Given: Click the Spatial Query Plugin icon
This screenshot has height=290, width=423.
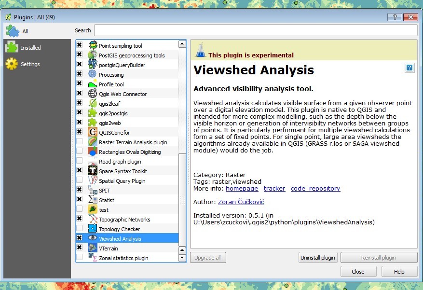Looking at the screenshot, I should tap(93, 180).
